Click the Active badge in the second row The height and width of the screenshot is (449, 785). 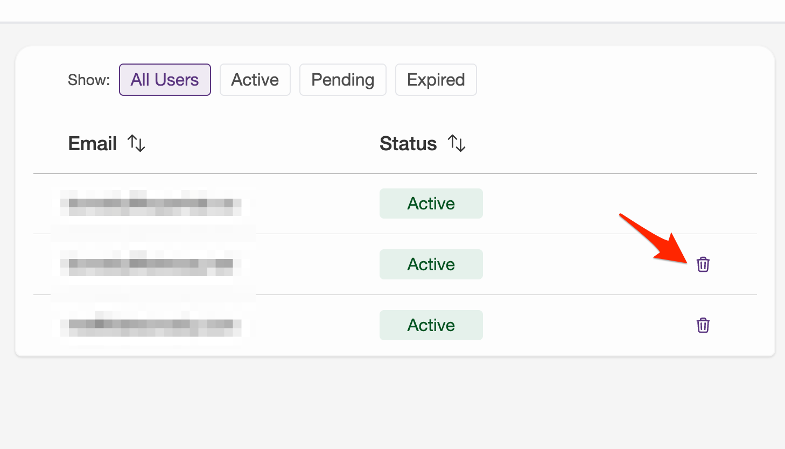[x=431, y=264]
